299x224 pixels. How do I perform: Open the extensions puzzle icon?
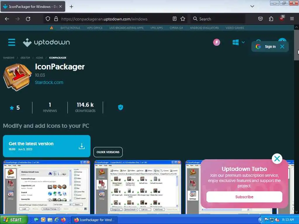coord(271,19)
